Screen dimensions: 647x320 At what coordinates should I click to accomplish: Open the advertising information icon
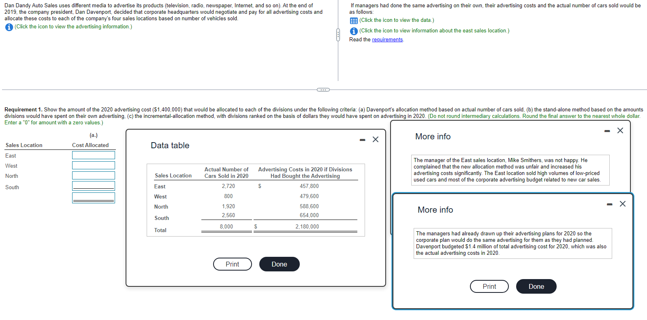(9, 27)
